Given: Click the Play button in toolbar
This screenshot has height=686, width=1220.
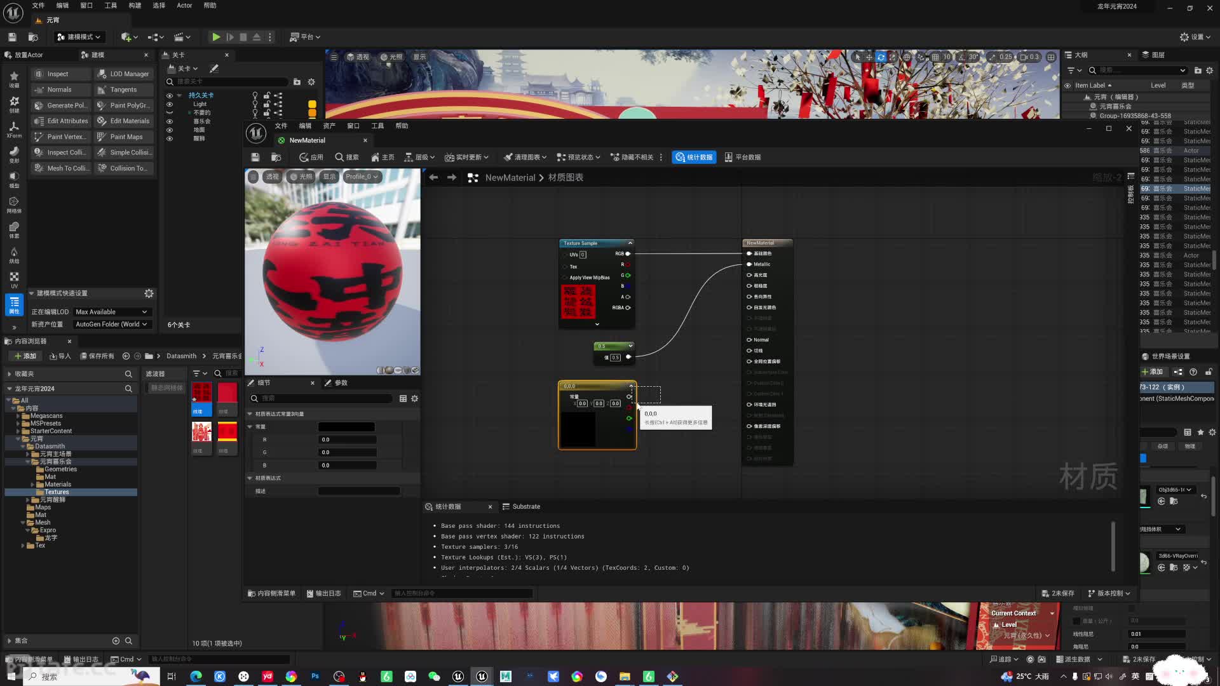Looking at the screenshot, I should click(x=215, y=37).
